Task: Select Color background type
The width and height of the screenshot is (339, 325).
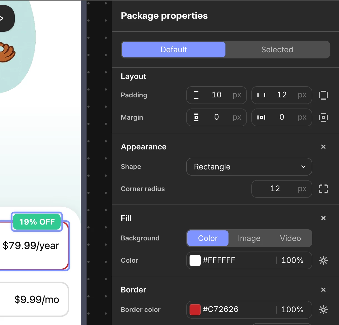Action: click(x=208, y=238)
